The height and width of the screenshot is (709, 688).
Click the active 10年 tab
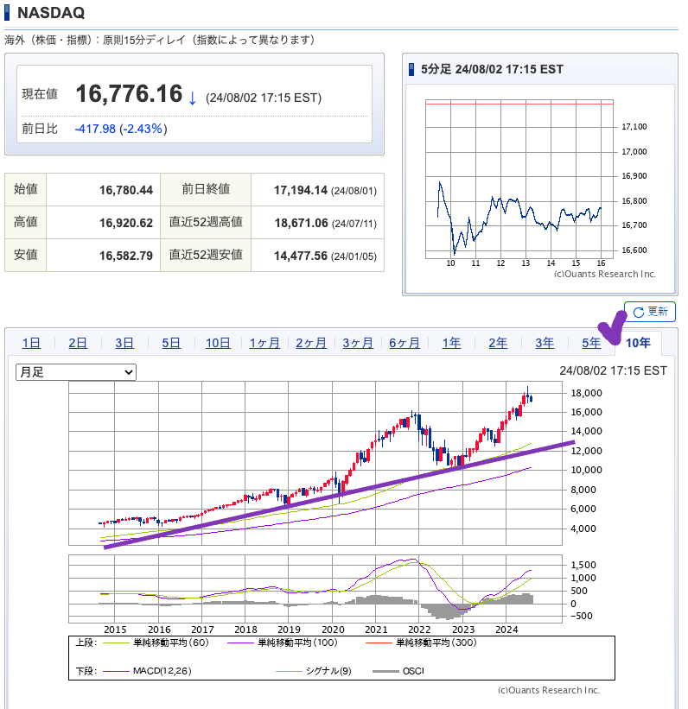pos(638,343)
